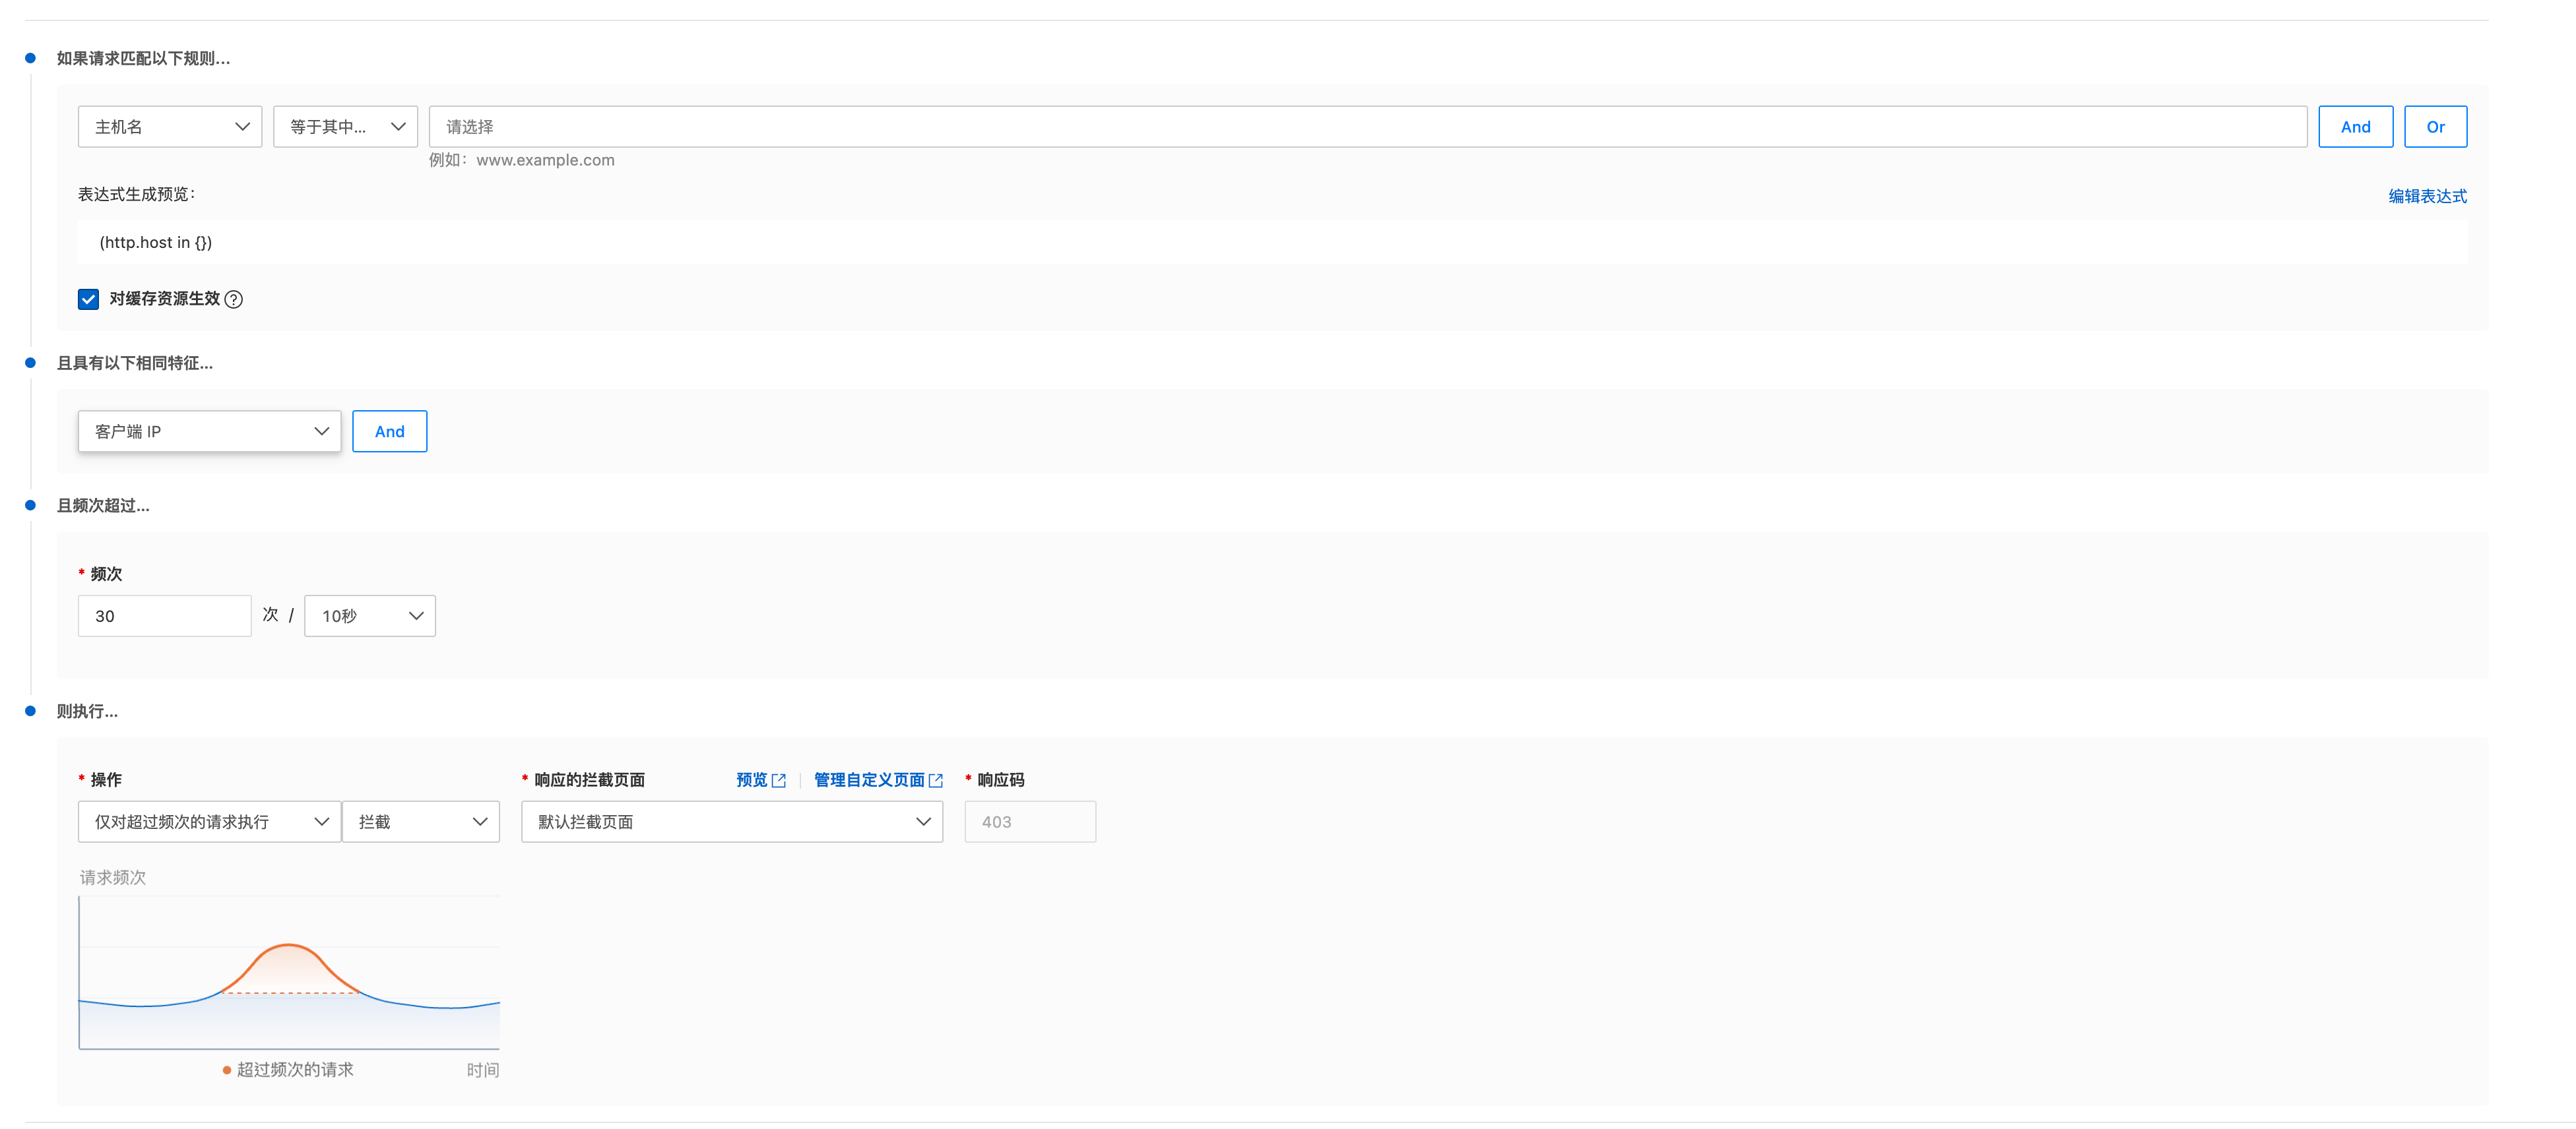Click the 预览 link for block page
Image resolution: width=2576 pixels, height=1129 pixels.
(751, 779)
